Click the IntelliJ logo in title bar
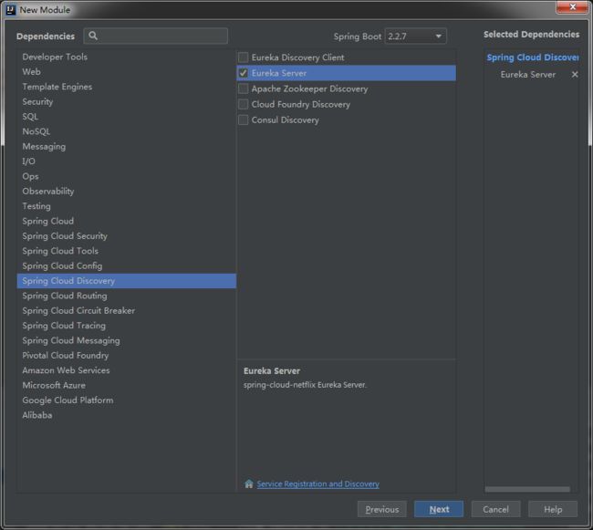 pyautogui.click(x=11, y=10)
